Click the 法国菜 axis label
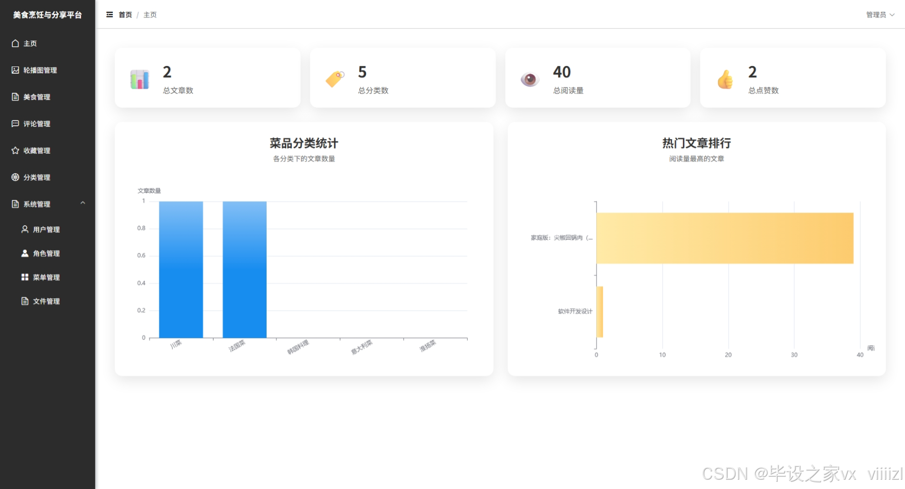The height and width of the screenshot is (489, 905). tap(237, 346)
